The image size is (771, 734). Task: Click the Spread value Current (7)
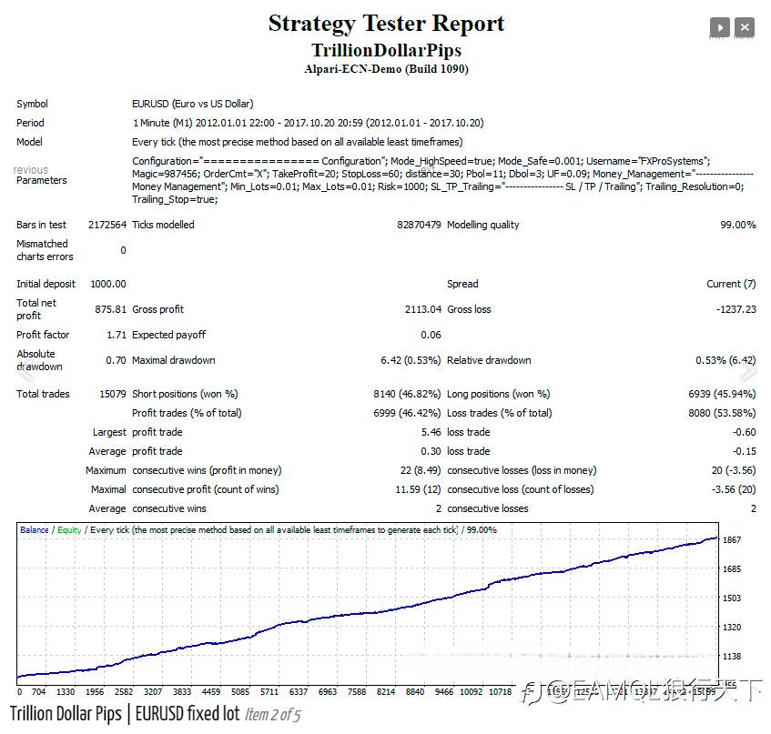731,284
